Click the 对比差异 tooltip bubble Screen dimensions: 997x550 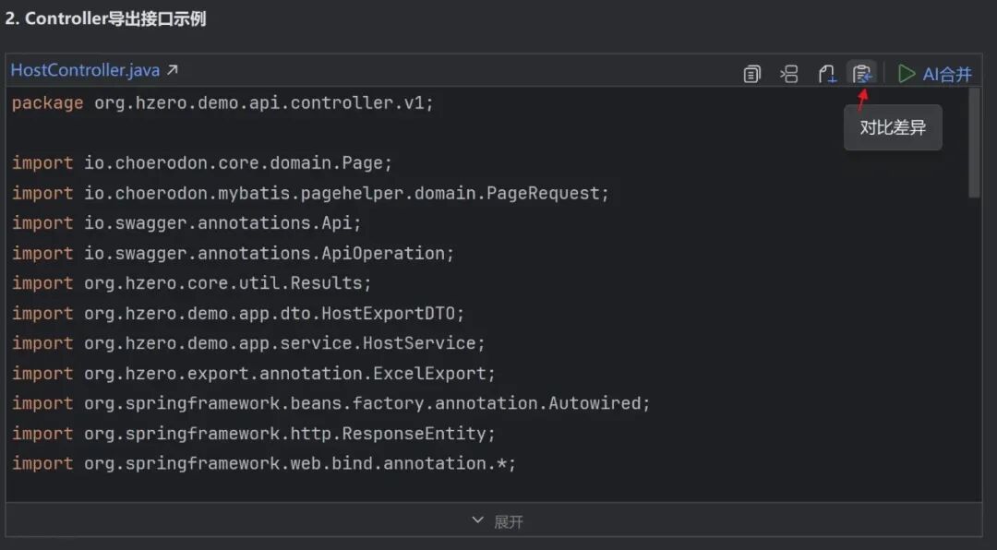[x=893, y=127]
